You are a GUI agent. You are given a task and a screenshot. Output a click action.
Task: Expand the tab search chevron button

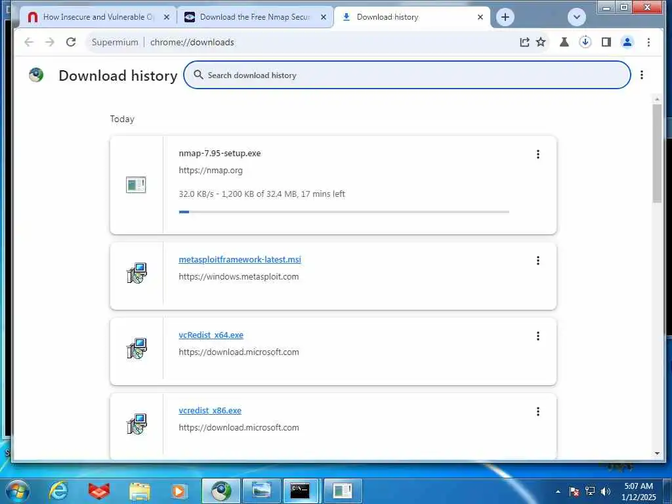pyautogui.click(x=576, y=17)
